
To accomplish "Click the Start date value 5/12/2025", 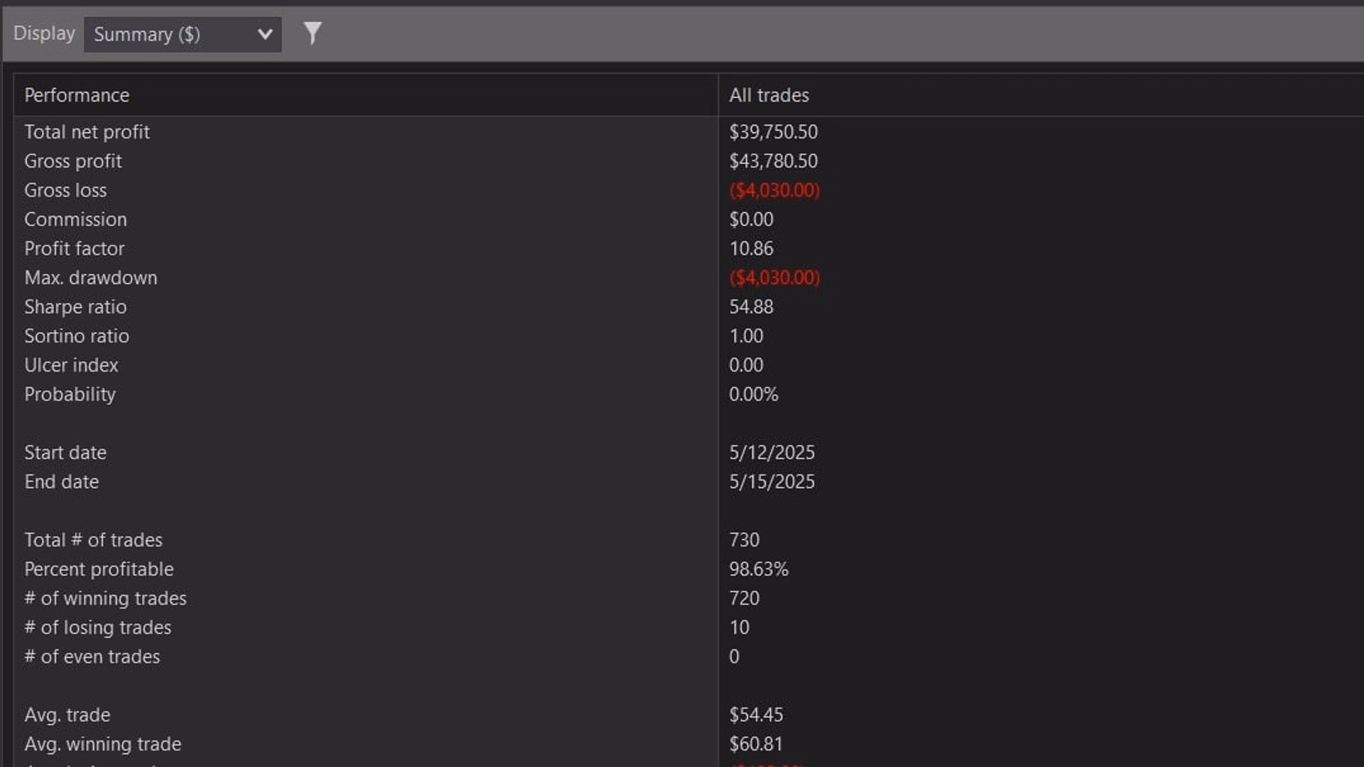I will tap(772, 452).
